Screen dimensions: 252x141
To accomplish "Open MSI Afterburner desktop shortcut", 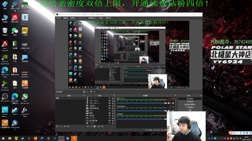I will (25, 99).
